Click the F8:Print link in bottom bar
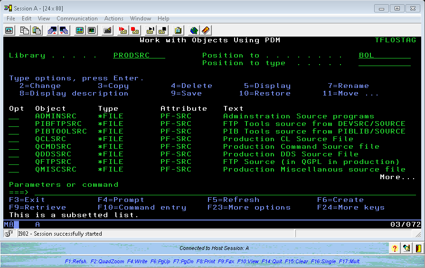Screen dimensions: 425x268 [x=206, y=261]
